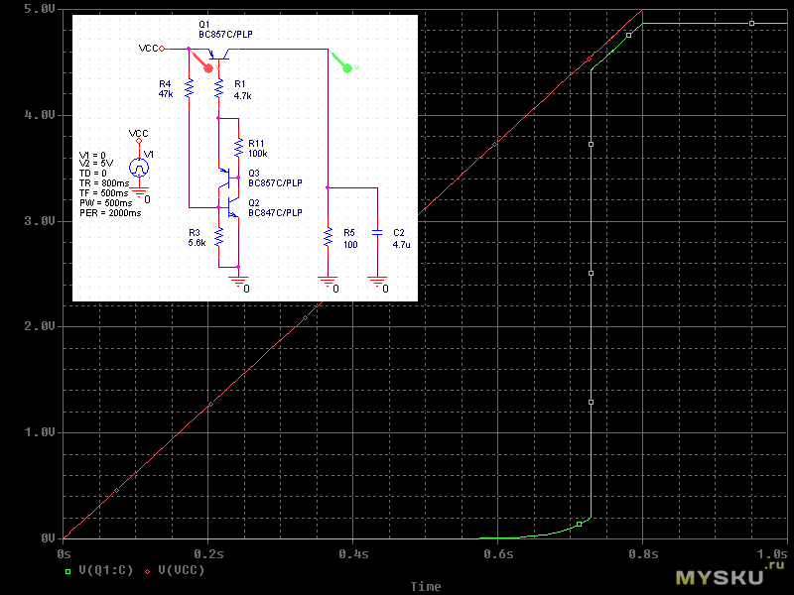Click the Time x-axis label

click(x=425, y=586)
